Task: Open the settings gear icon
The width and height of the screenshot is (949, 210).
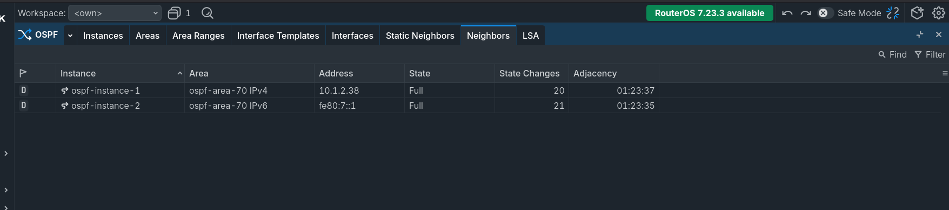Action: coord(939,13)
